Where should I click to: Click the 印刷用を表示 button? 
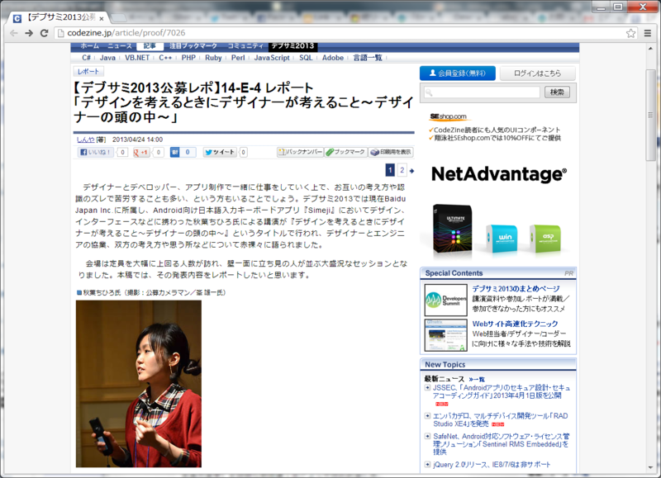click(x=391, y=152)
